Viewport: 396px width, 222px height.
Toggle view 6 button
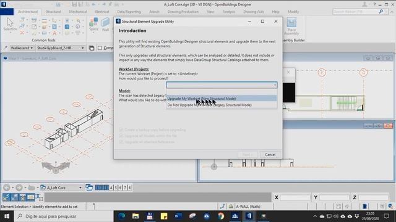pos(120,187)
